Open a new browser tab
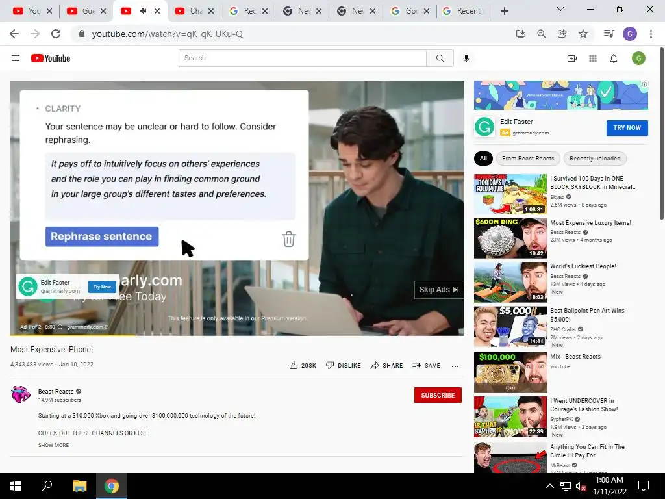 504,11
